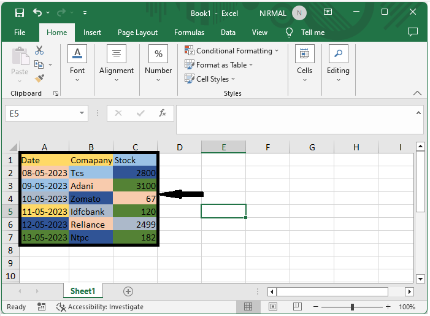Click the 100% zoom level

(407, 307)
